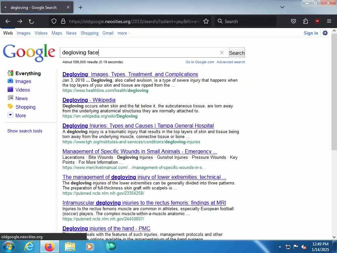Screen dimensions: 337x253
Task: Select Shopping filter in left sidebar
Action: point(25,107)
